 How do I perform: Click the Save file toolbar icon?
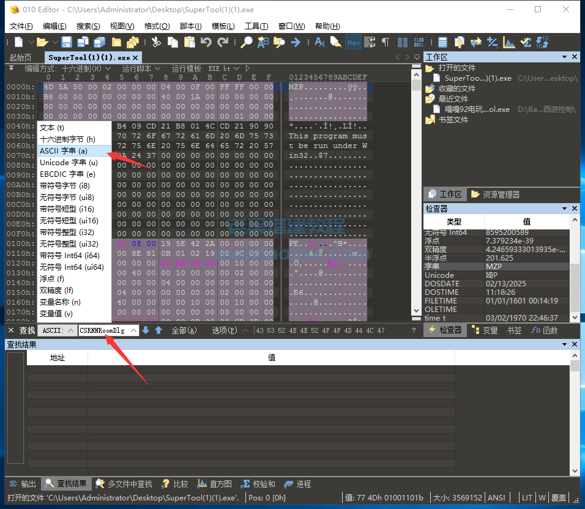pyautogui.click(x=67, y=42)
